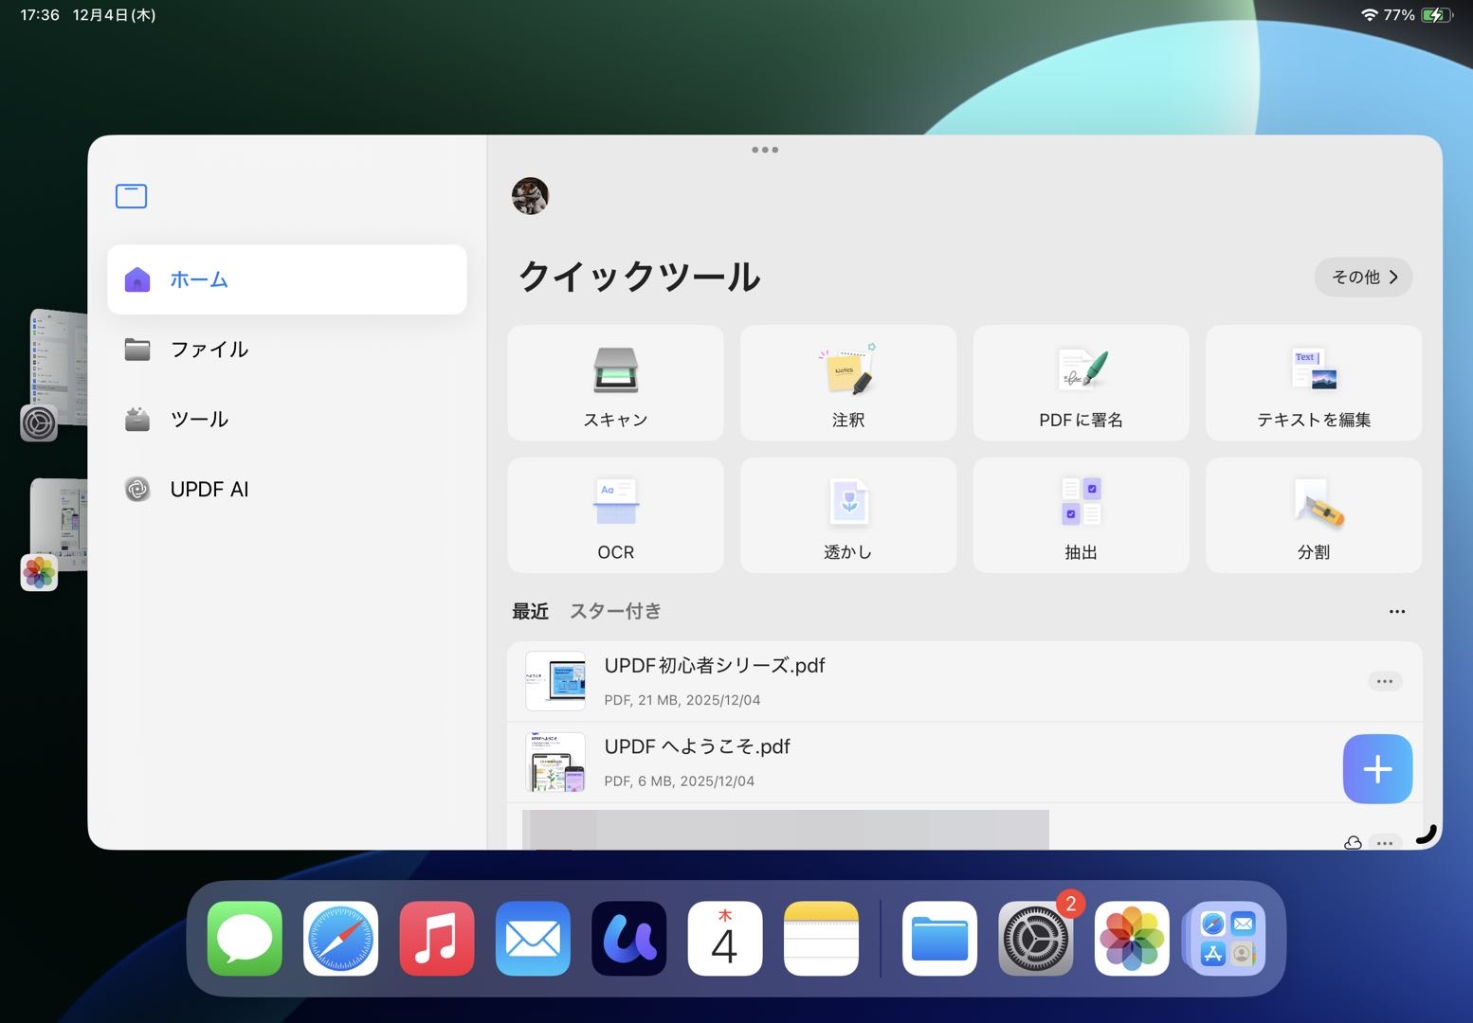The height and width of the screenshot is (1023, 1473).
Task: Open UPDF AI from the sidebar
Action: click(286, 489)
